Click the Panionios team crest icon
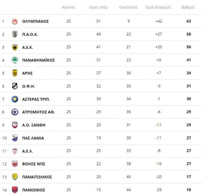The image size is (202, 195). [14, 190]
